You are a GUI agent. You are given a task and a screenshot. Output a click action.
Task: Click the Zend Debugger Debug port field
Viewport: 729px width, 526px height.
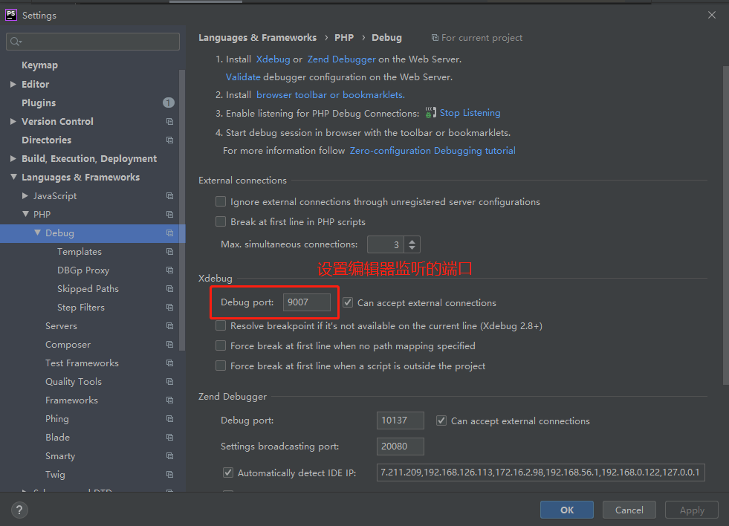coord(400,421)
